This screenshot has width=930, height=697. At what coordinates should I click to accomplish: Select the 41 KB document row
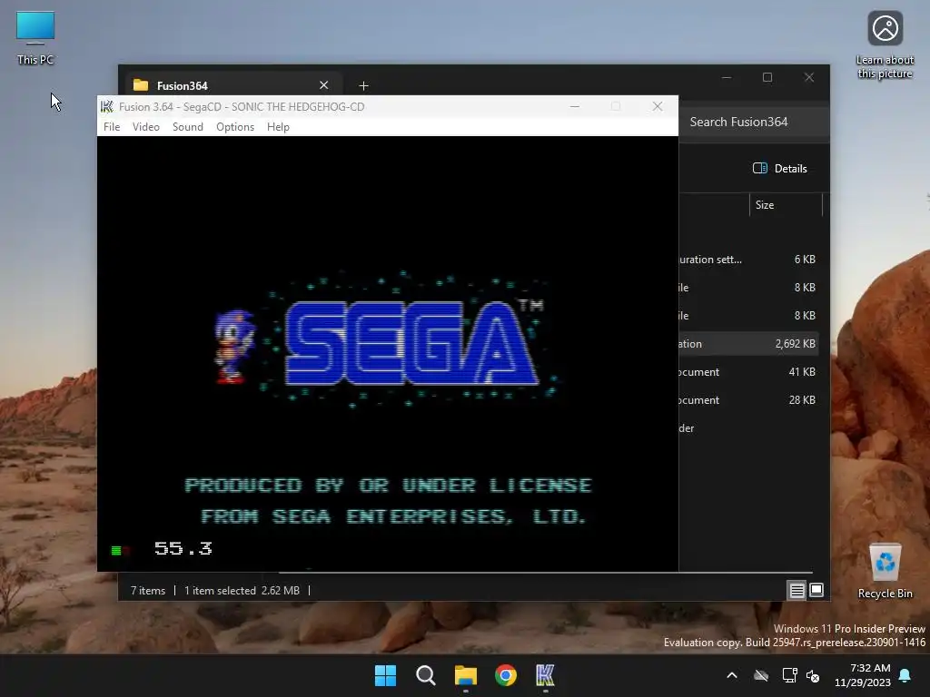(x=748, y=372)
